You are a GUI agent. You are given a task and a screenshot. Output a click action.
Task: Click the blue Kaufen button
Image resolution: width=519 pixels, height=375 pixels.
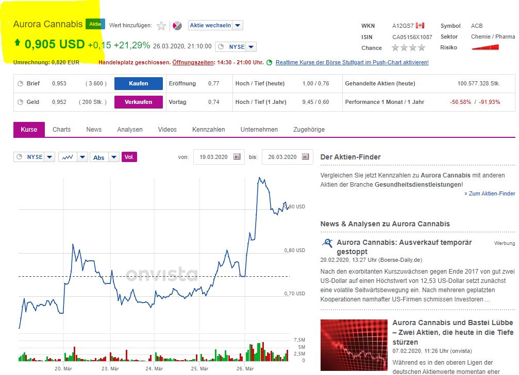point(138,83)
